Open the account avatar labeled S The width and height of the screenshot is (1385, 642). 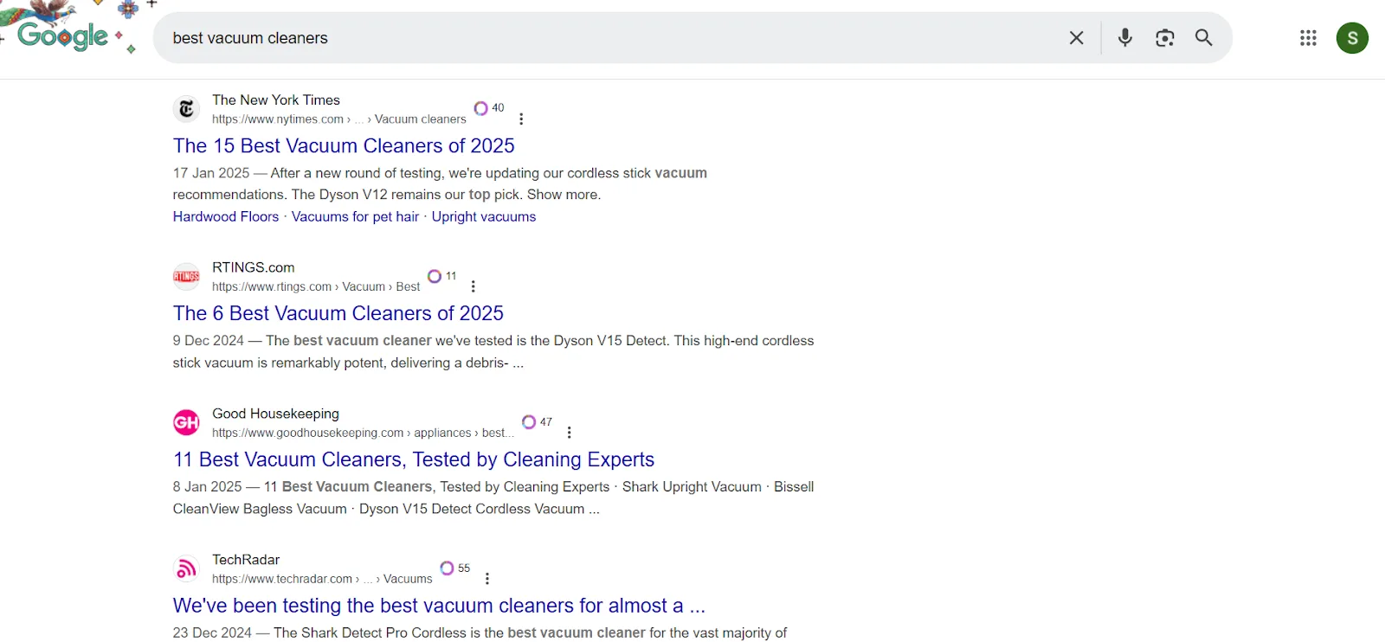tap(1352, 38)
